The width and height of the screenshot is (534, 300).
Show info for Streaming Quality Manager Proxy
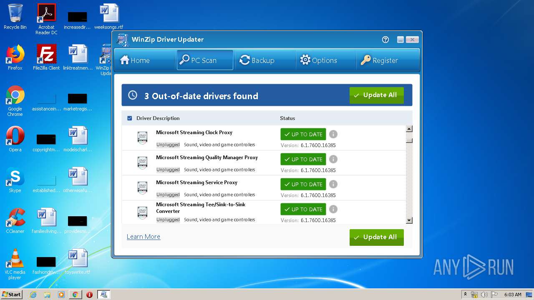click(x=333, y=159)
